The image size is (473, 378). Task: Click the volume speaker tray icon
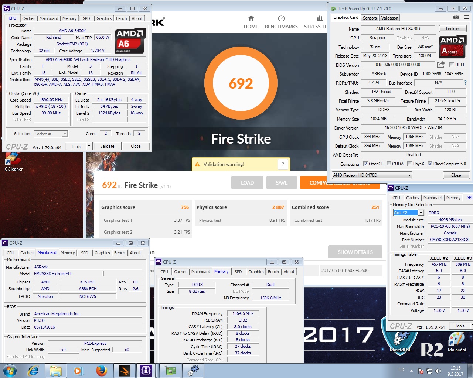(x=438, y=371)
